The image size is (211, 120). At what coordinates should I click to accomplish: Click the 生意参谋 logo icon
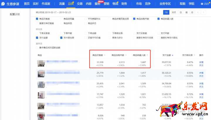(3, 4)
